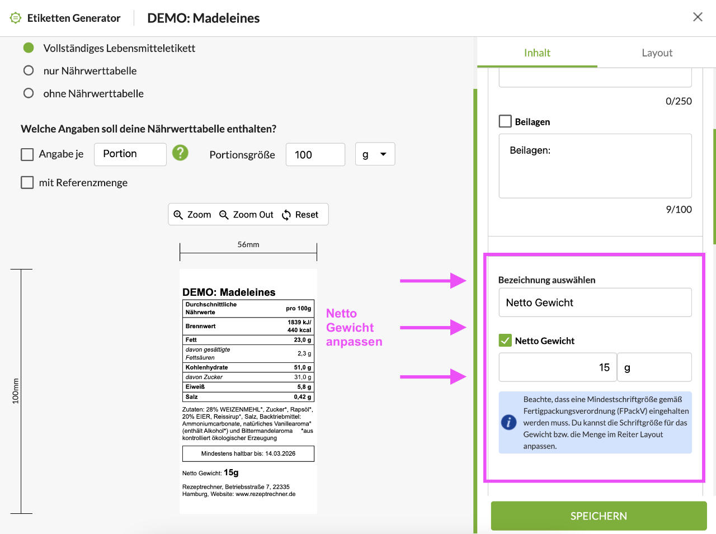The image size is (716, 534).
Task: Click the blue info icon
Action: tap(508, 422)
